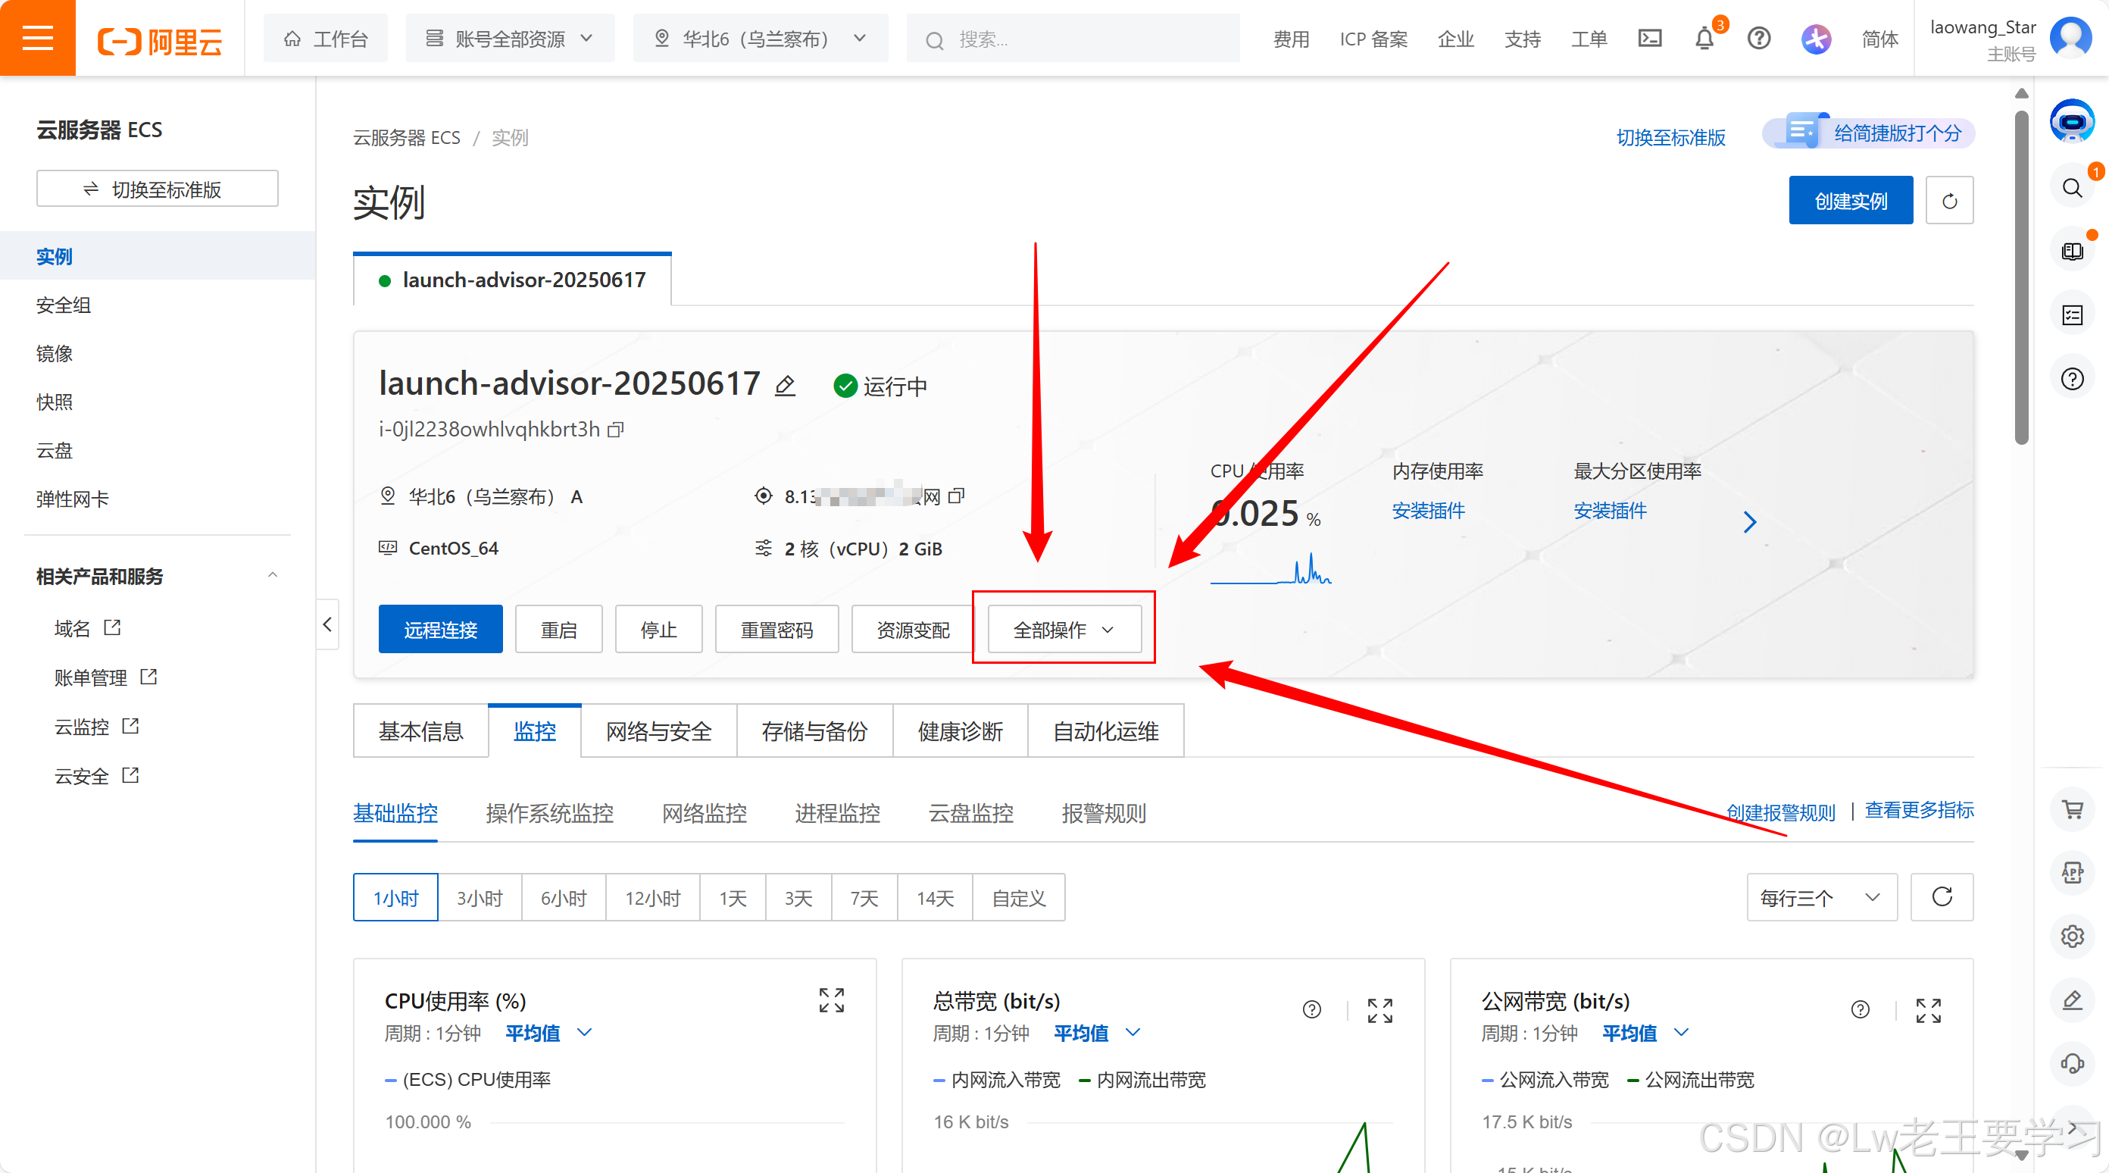2109x1173 pixels.
Task: Click the page vertical scrollbar
Action: (x=2021, y=279)
